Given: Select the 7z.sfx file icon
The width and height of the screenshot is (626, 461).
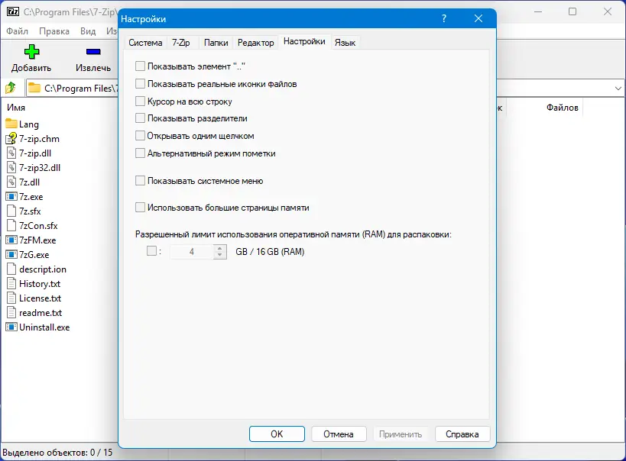Looking at the screenshot, I should point(11,211).
